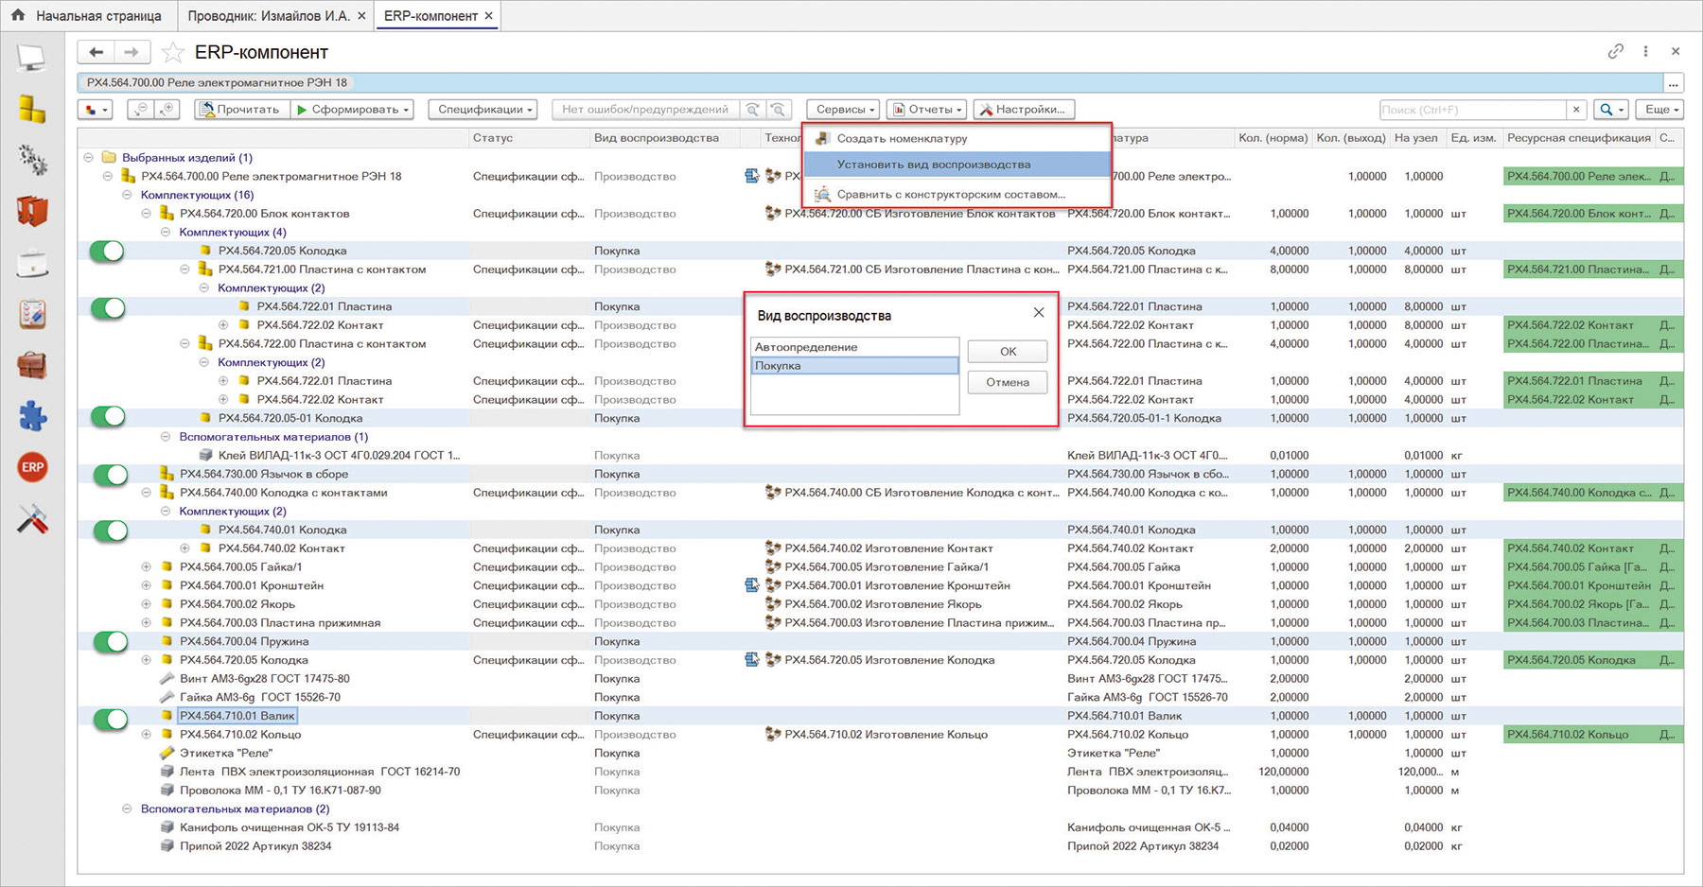The height and width of the screenshot is (887, 1703).
Task: Open the red binders section in sidebar
Action: (32, 211)
